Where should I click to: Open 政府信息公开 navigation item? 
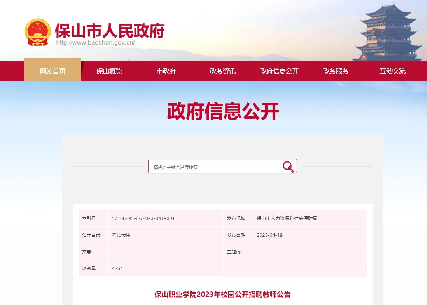click(279, 71)
